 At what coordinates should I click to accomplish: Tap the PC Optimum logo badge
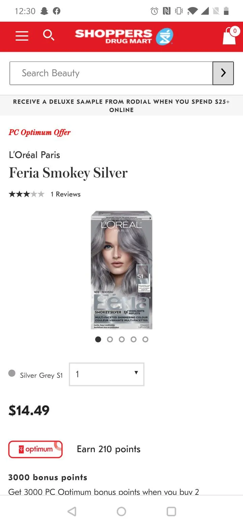35,449
